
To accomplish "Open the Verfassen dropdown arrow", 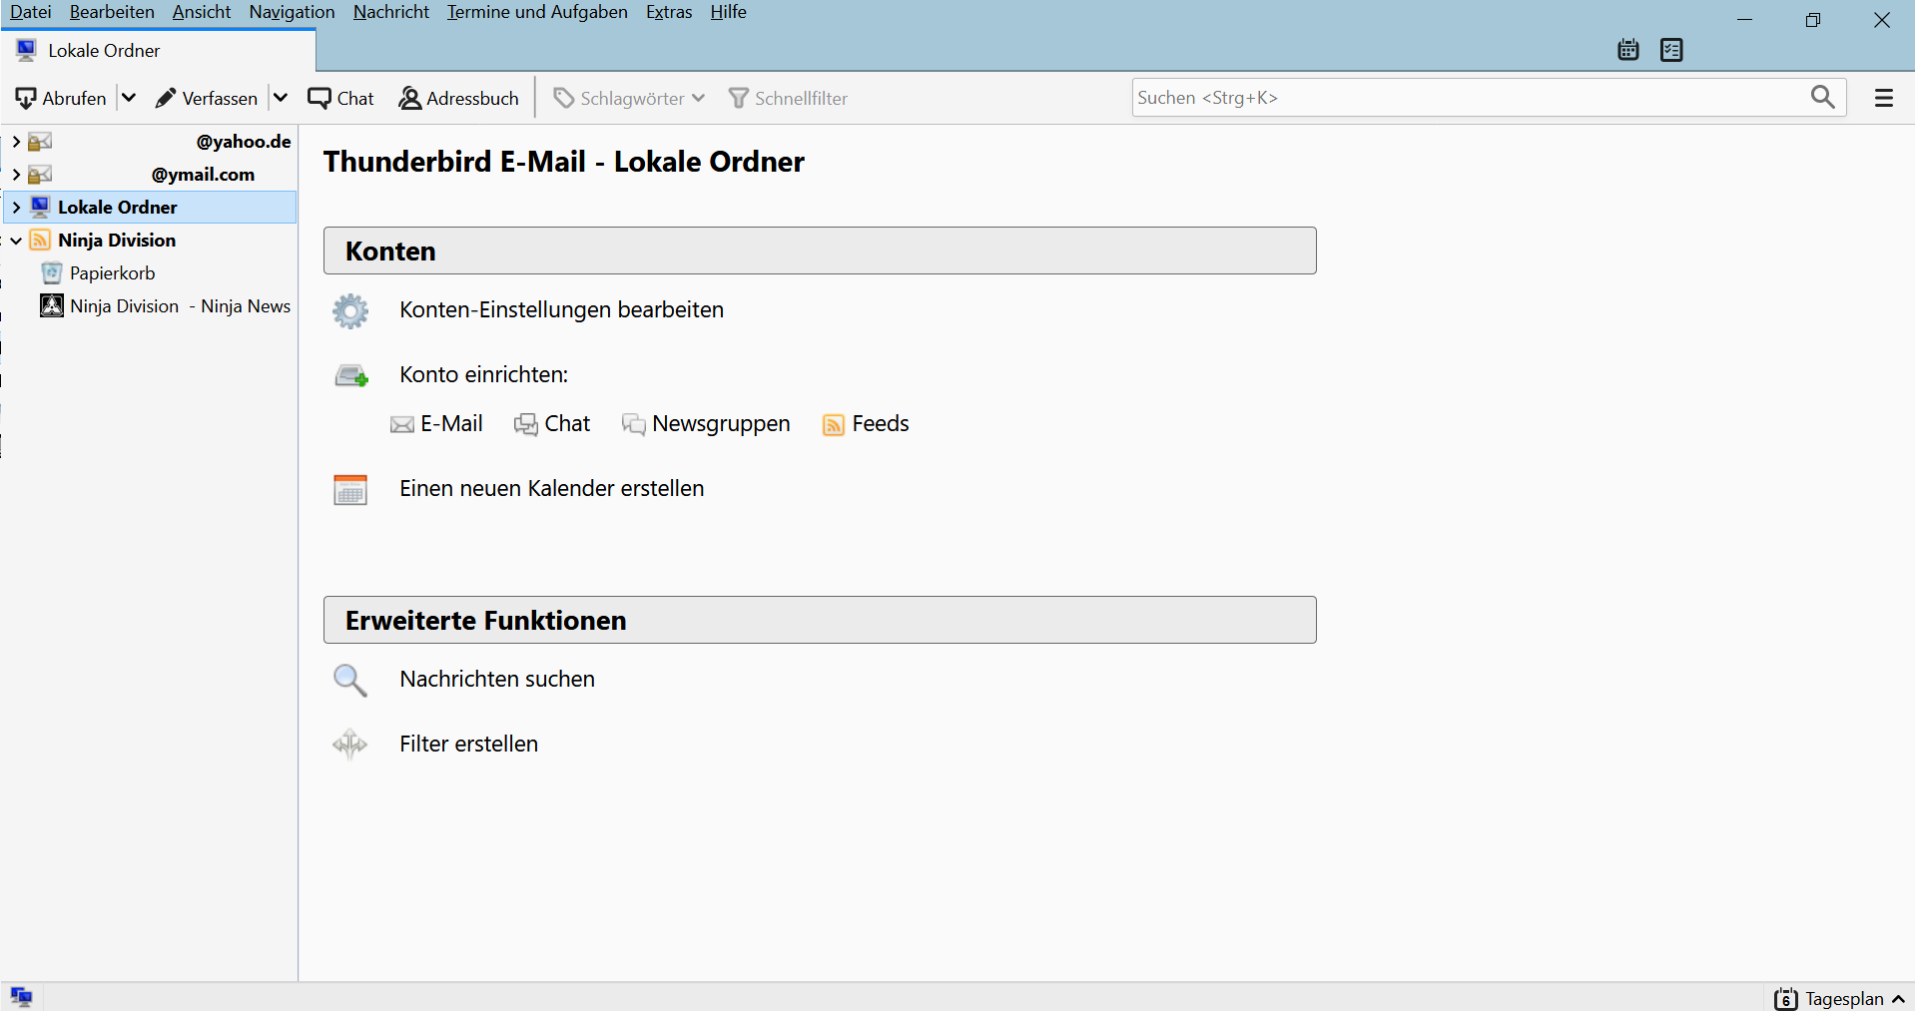I will coord(281,98).
